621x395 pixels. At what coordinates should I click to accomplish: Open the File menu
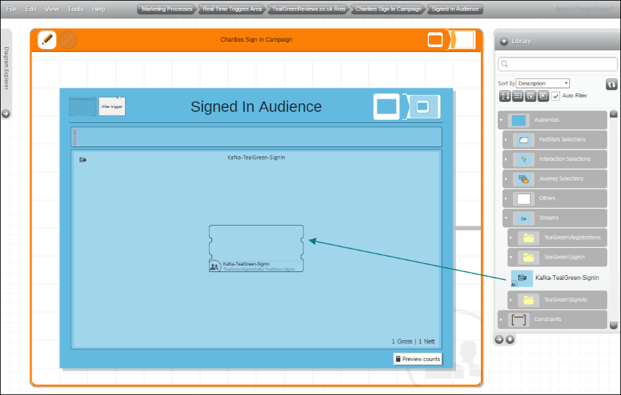pos(12,9)
